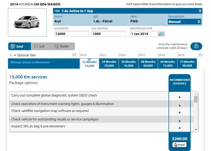Click the '15,000 Km services' heading
This screenshot has width=211, height=151.
click(28, 77)
